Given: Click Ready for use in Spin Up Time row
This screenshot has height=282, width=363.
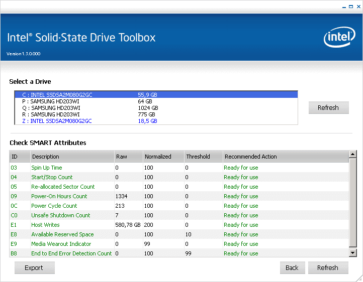Looking at the screenshot, I should tap(241, 168).
